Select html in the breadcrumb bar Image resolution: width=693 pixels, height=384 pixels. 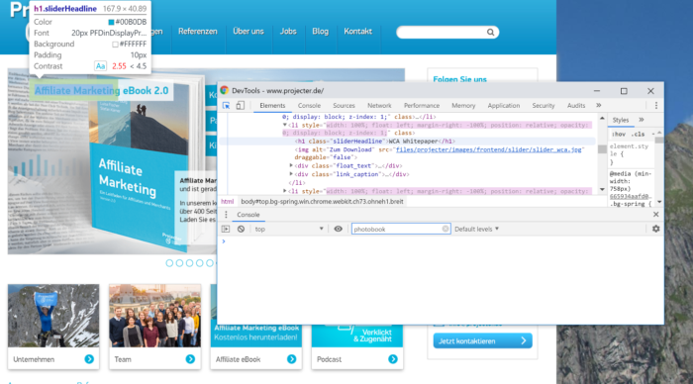[x=227, y=202]
